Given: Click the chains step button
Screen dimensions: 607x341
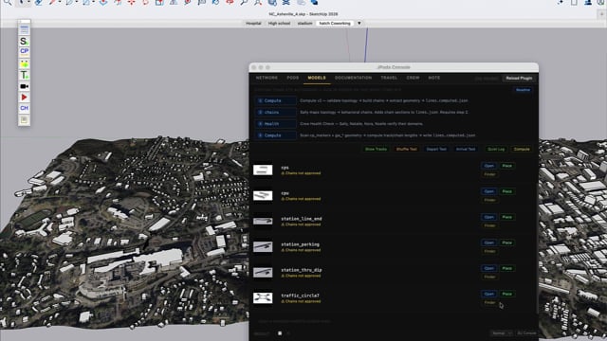Looking at the screenshot, I should [x=275, y=112].
